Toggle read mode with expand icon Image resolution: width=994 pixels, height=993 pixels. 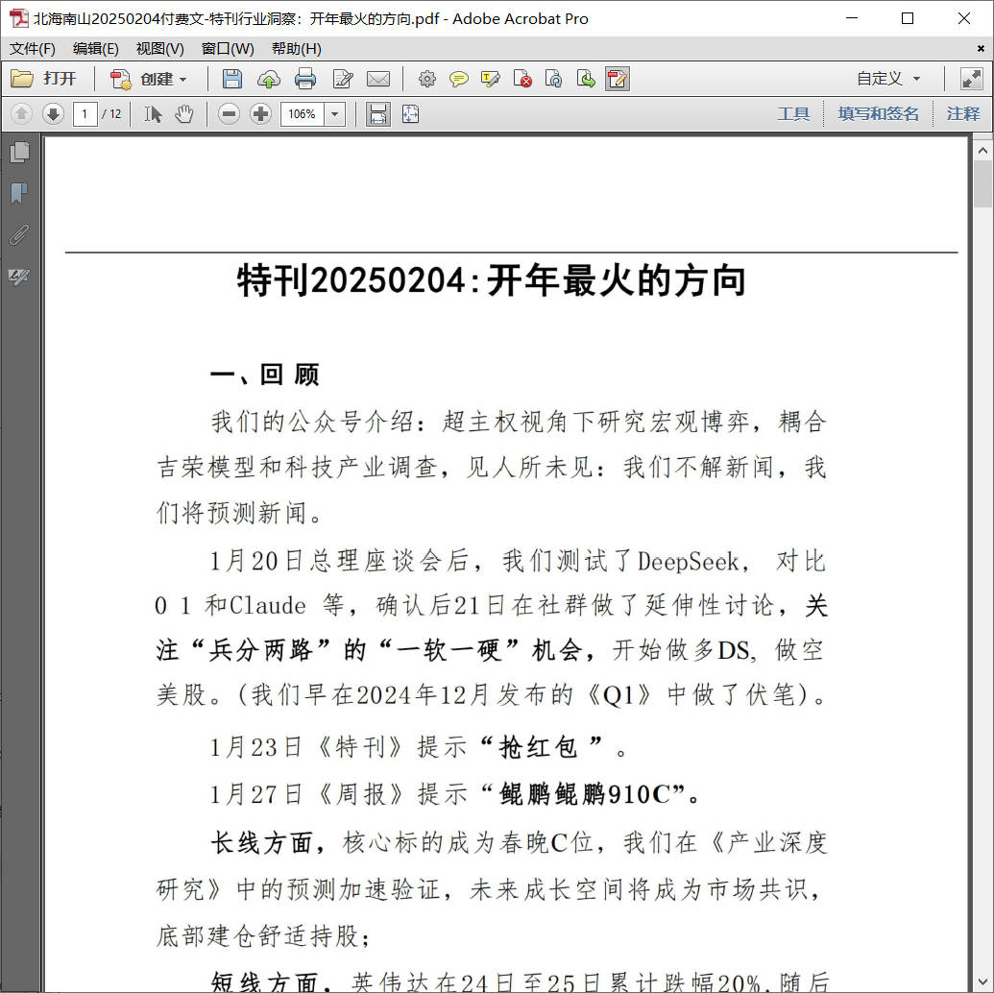(x=971, y=79)
